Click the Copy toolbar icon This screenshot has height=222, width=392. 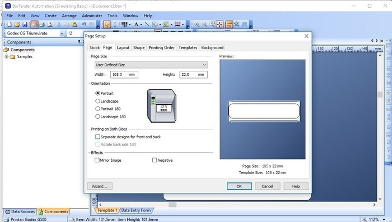[x=67, y=25]
